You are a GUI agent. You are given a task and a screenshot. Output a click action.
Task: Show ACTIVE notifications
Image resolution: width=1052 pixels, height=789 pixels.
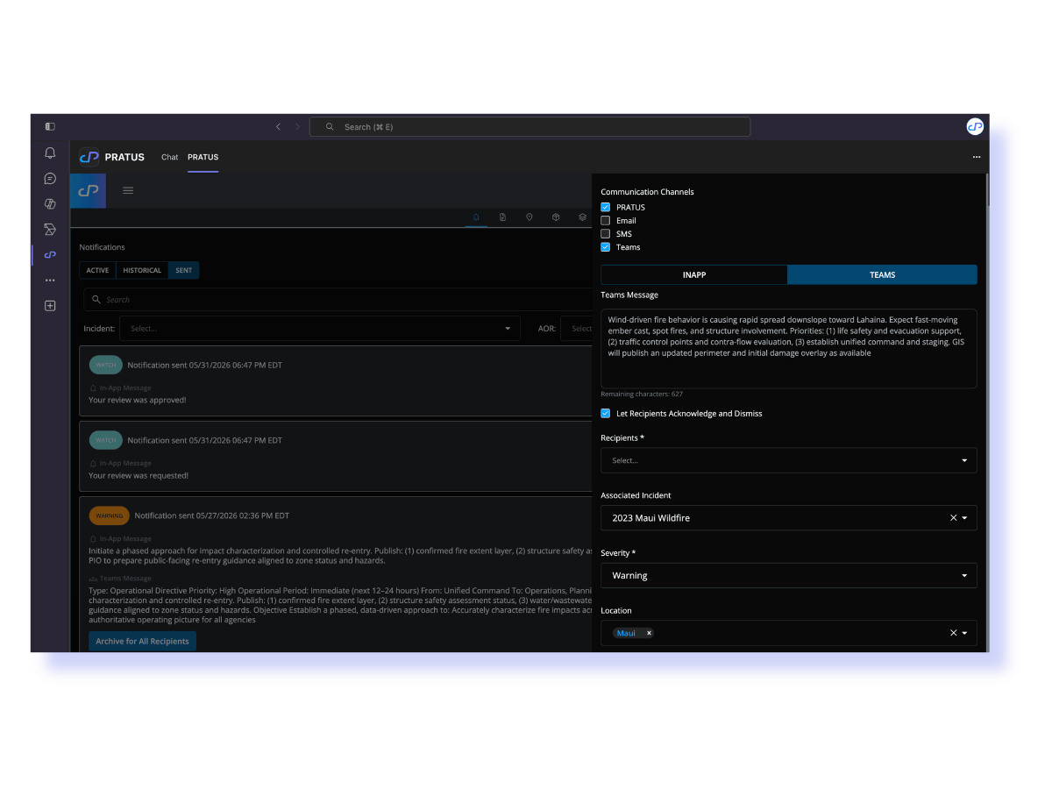(98, 271)
